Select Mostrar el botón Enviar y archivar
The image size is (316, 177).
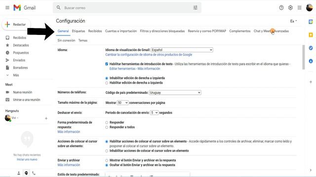pyautogui.click(x=107, y=160)
